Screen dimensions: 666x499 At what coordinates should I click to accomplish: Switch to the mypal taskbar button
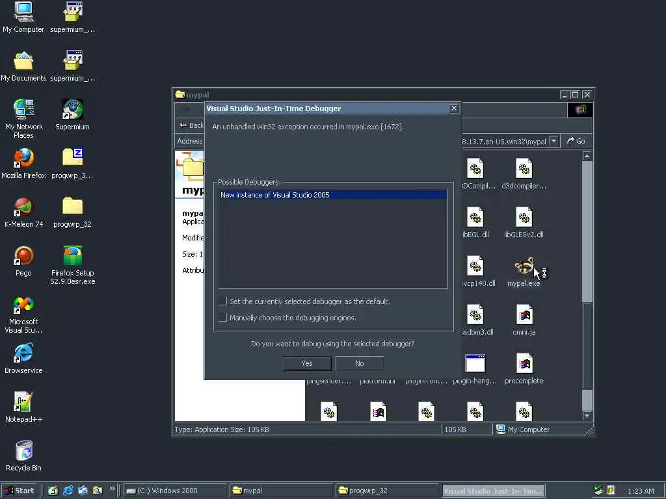(281, 491)
